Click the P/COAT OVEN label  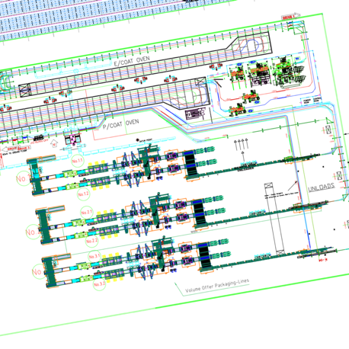coord(120,123)
